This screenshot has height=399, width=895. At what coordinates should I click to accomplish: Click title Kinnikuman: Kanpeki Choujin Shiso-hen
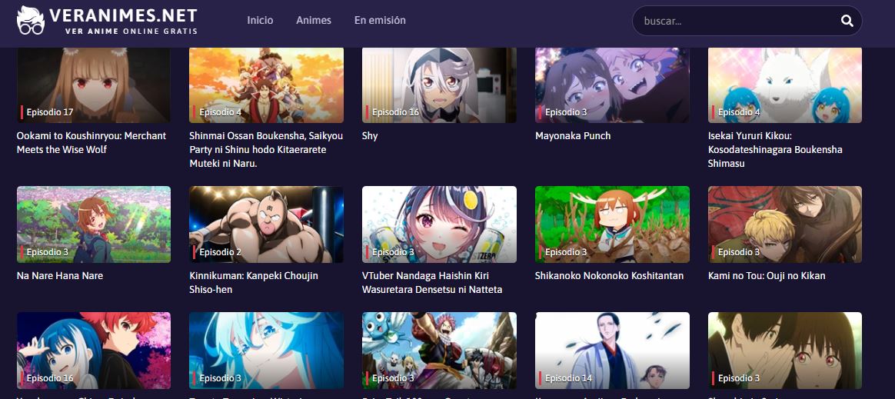point(254,283)
